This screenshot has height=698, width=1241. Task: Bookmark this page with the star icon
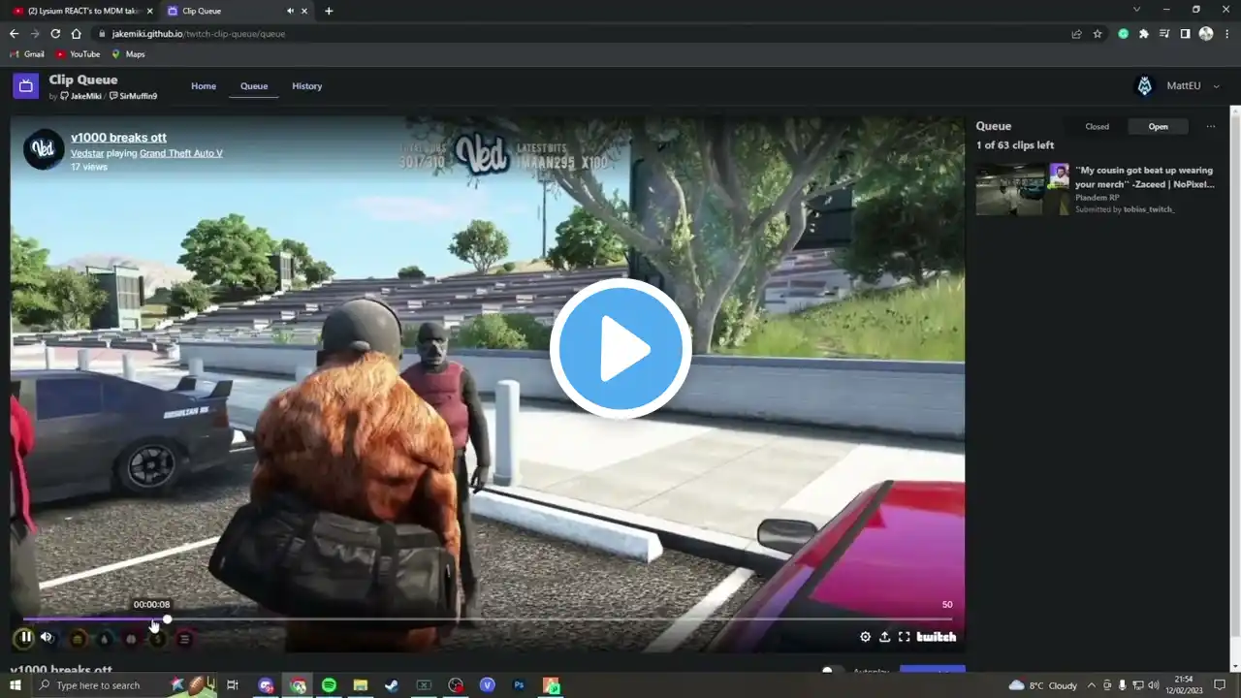tap(1098, 33)
